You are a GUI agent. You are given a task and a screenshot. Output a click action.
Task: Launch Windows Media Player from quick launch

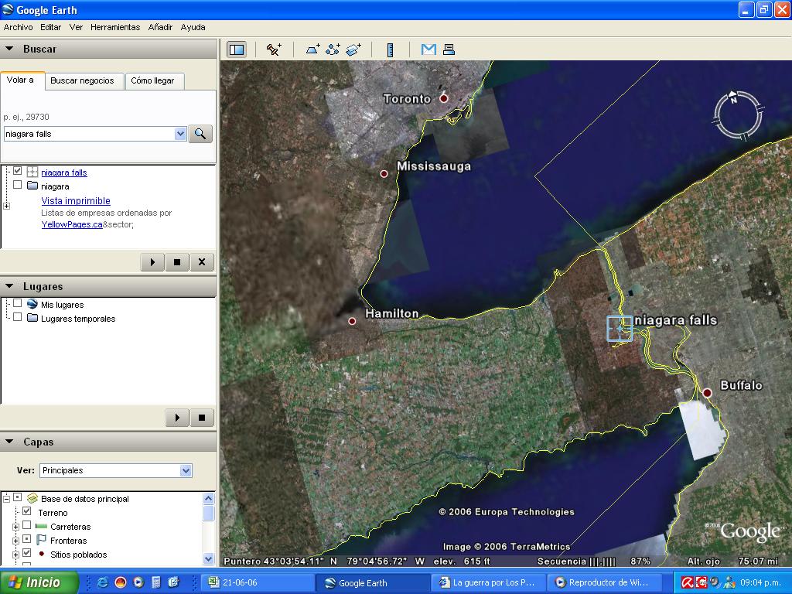(138, 582)
